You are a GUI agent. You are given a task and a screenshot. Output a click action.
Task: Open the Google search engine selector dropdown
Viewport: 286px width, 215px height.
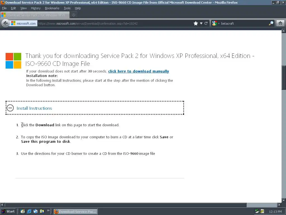(216, 24)
